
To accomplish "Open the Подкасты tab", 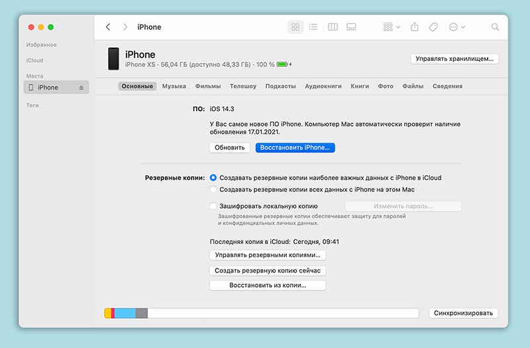I will point(280,86).
